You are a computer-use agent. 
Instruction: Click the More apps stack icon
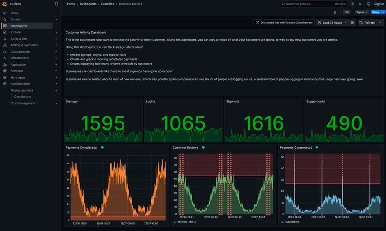5,77
